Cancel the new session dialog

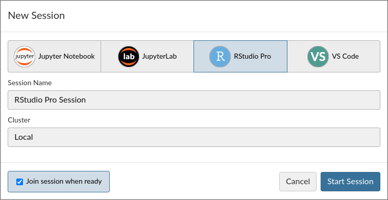point(298,182)
